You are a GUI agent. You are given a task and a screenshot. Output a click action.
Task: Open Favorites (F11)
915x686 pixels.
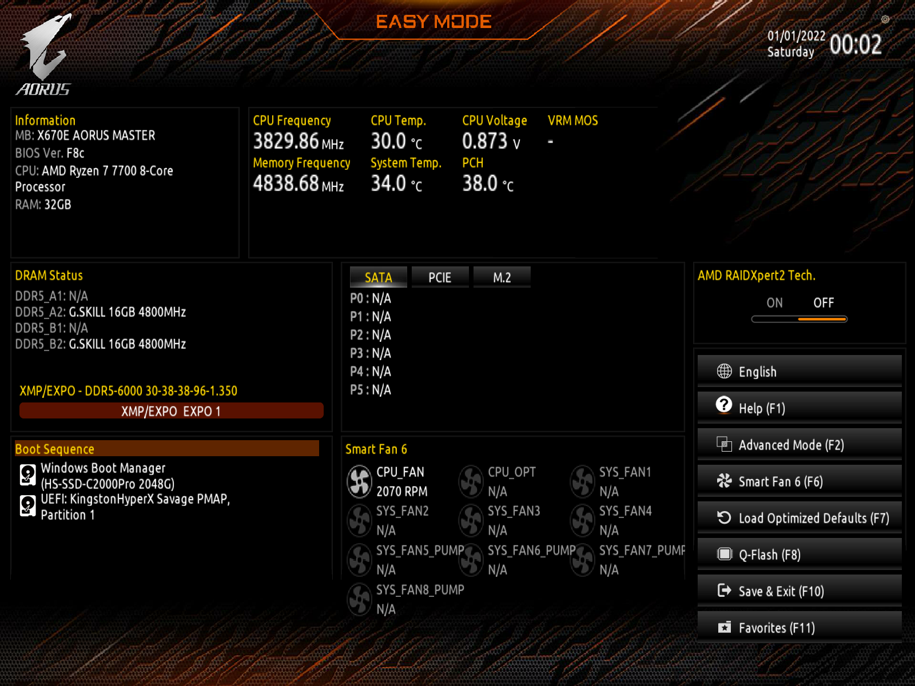(799, 627)
